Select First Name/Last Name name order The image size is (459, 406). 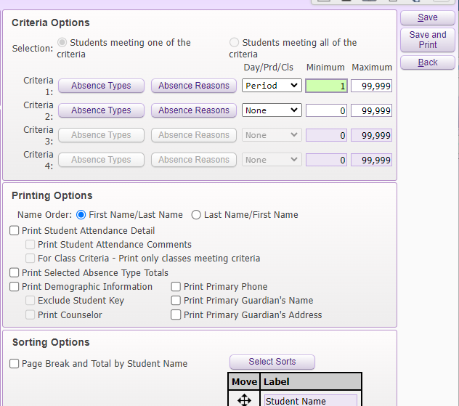(x=81, y=215)
